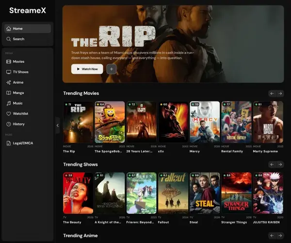Open The Beauty show poster
291x243 pixels.
tap(78, 193)
